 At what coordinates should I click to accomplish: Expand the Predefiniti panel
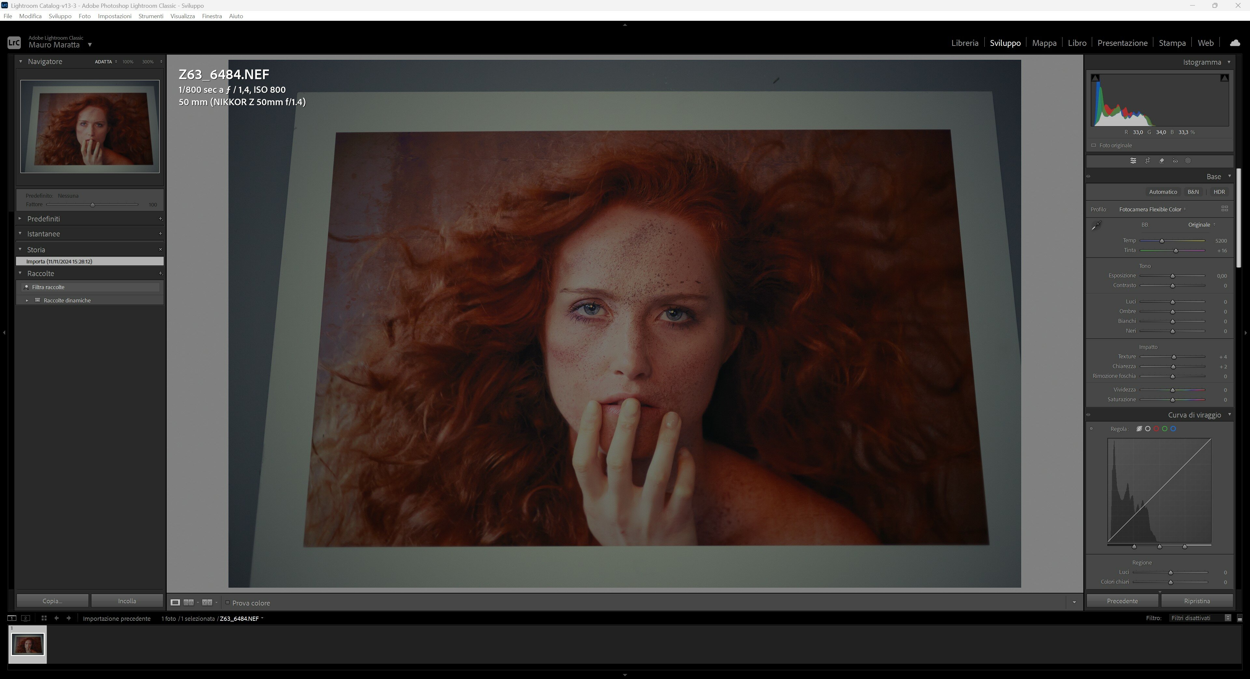pos(20,219)
